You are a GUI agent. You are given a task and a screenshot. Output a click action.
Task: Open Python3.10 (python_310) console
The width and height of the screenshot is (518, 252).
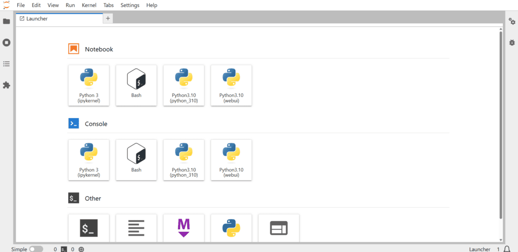pyautogui.click(x=184, y=160)
